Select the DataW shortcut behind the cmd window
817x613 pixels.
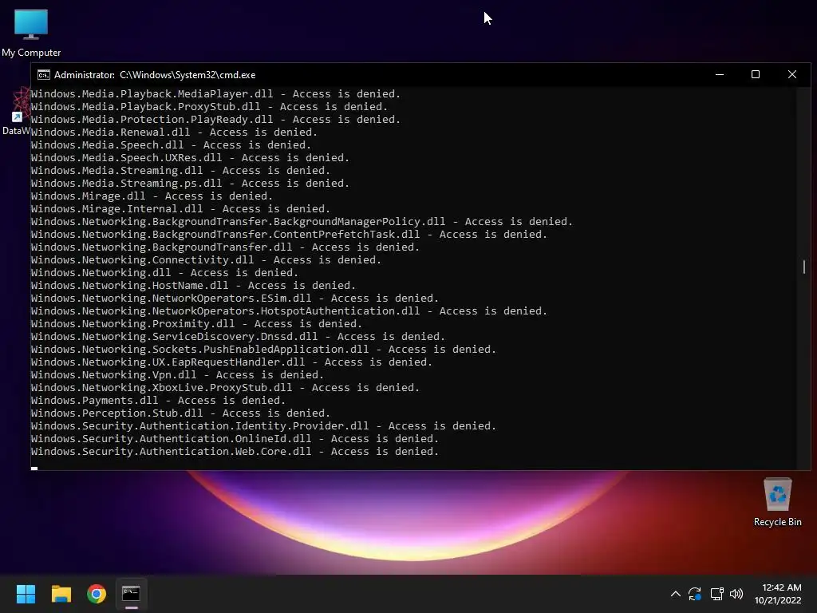[16, 112]
